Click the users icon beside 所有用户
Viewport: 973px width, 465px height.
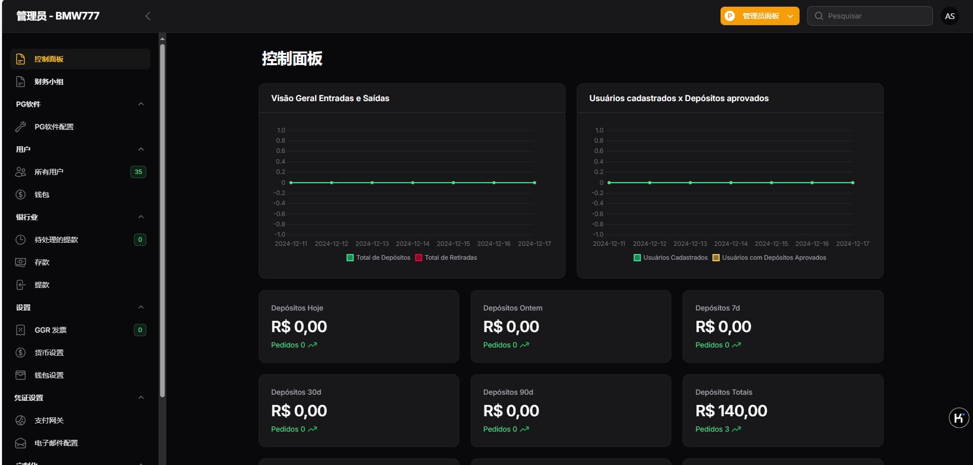click(x=21, y=172)
